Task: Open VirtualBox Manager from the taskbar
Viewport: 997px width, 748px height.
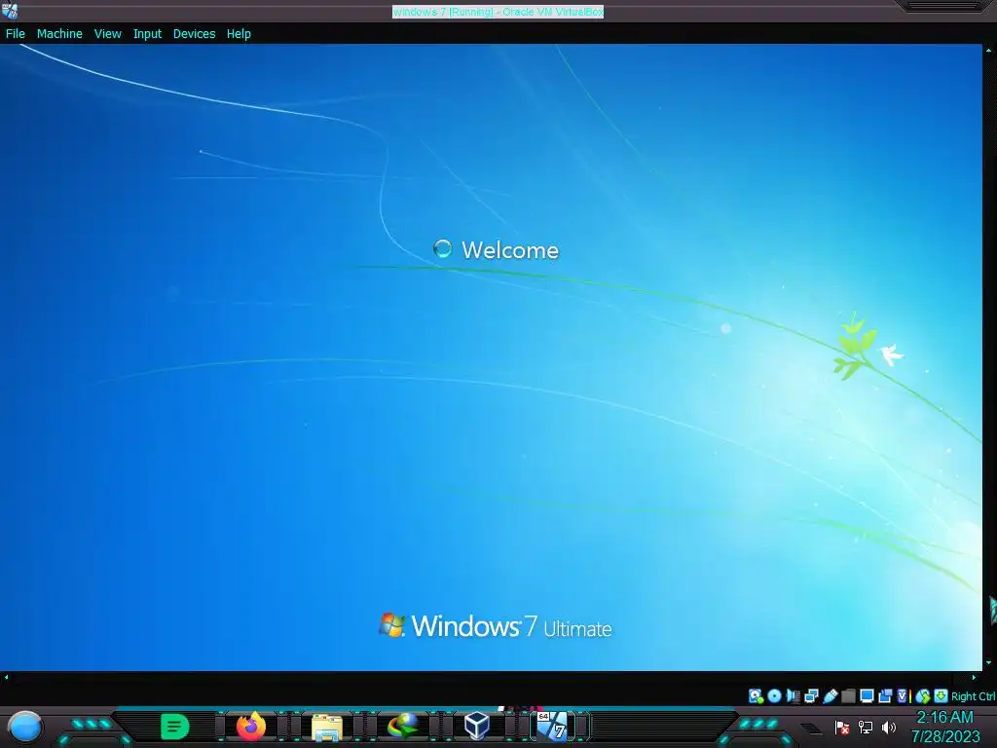Action: tap(477, 726)
